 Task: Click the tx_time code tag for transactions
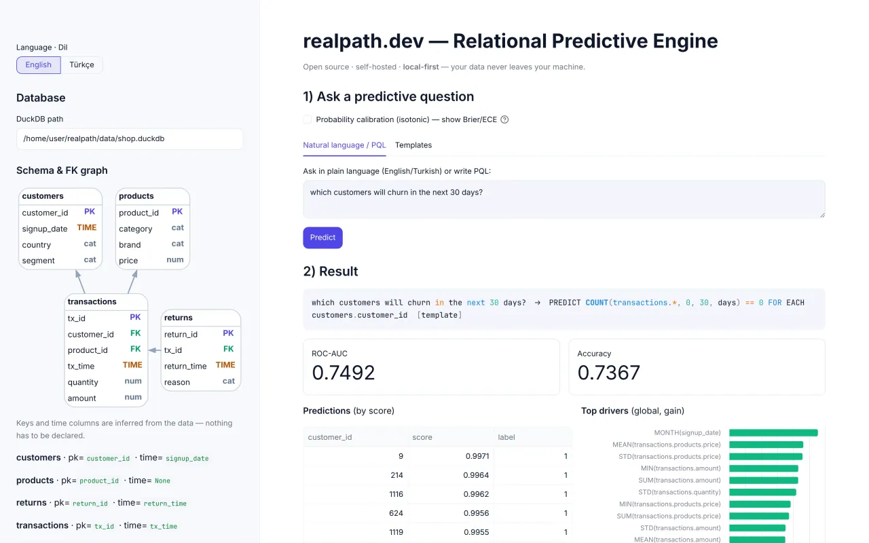click(164, 526)
